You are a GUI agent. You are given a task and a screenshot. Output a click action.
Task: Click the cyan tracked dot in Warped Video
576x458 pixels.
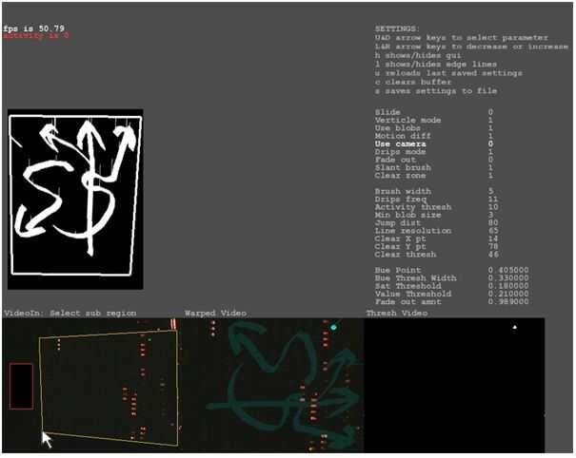(333, 327)
